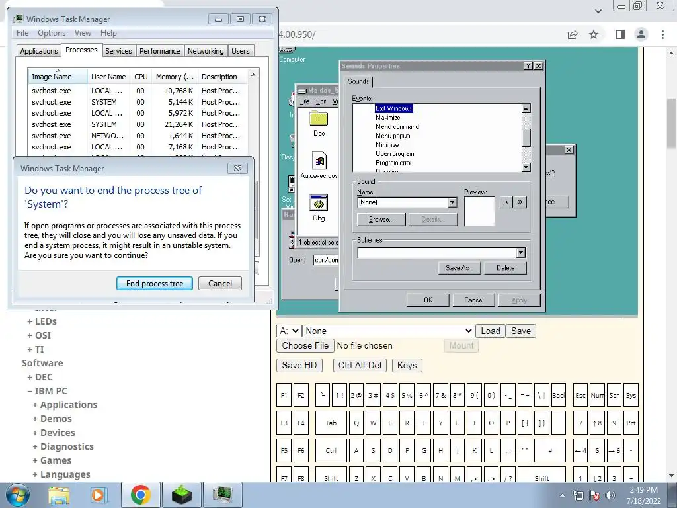This screenshot has height=508, width=677.
Task: Click the share page icon in address bar
Action: pos(573,34)
